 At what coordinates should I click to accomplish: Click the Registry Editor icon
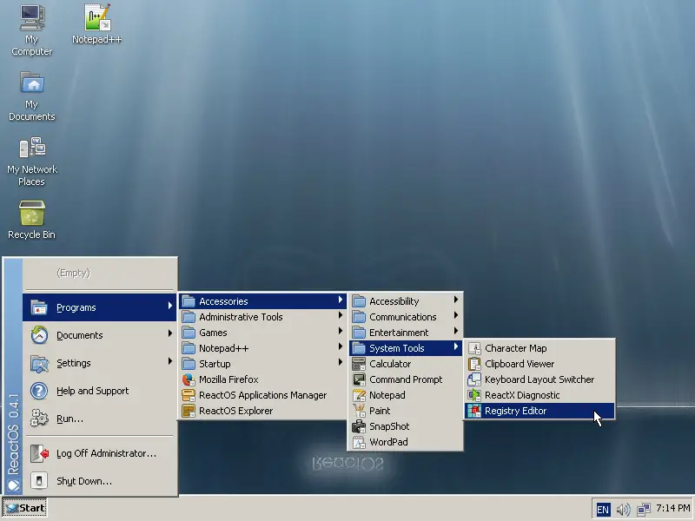click(x=474, y=411)
